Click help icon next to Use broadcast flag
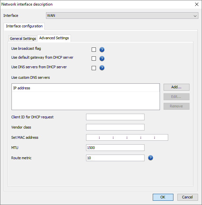The image size is (202, 205). (x=102, y=50)
